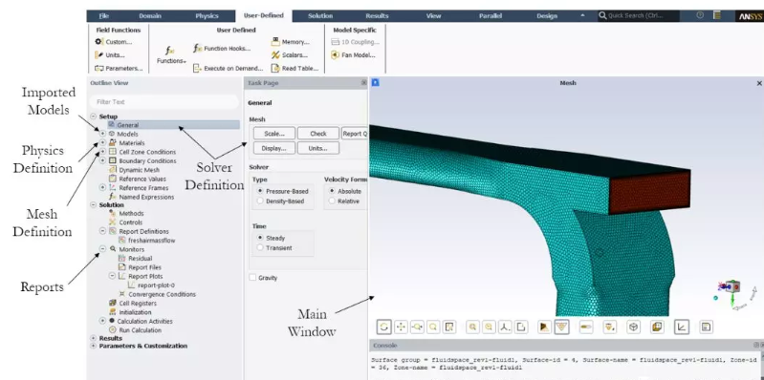Select Run Calculation in the outline
764x380 pixels.
(141, 330)
